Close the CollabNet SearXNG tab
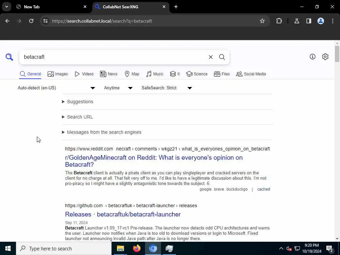This screenshot has width=340, height=255. pyautogui.click(x=164, y=7)
